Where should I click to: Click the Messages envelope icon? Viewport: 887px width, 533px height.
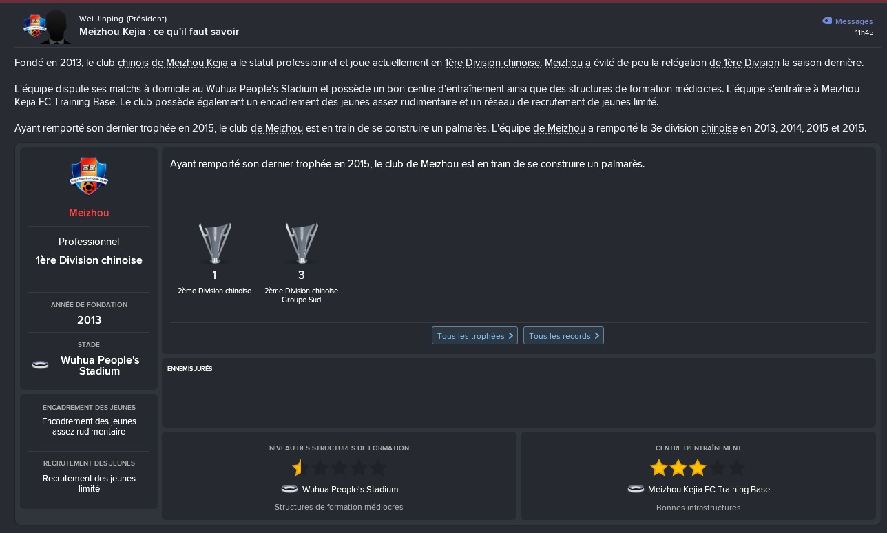click(x=827, y=21)
